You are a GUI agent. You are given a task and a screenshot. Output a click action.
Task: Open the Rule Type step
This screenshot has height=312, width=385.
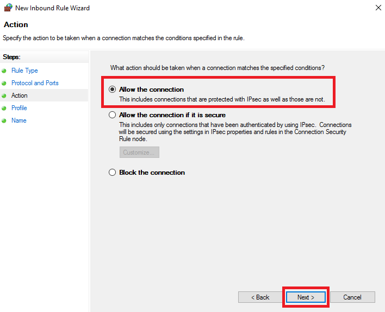coord(24,71)
